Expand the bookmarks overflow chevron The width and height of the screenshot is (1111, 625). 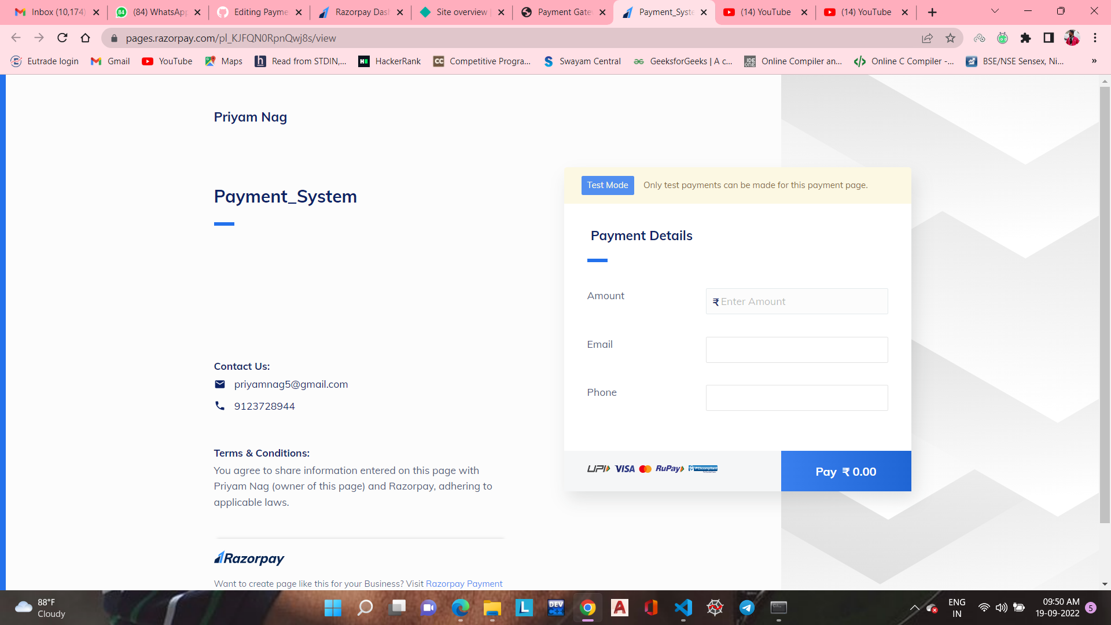coord(1094,61)
